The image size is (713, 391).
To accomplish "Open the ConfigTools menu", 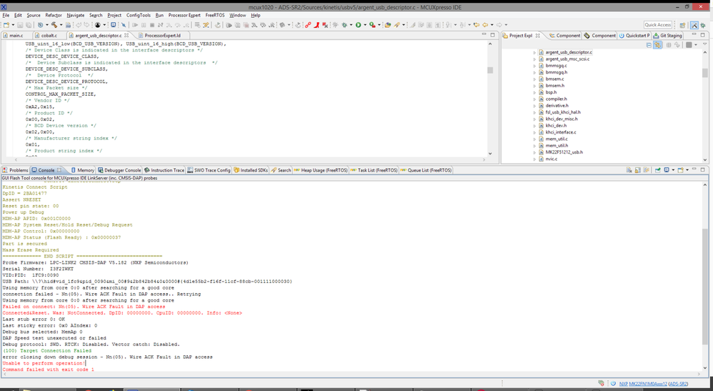I will tap(138, 15).
